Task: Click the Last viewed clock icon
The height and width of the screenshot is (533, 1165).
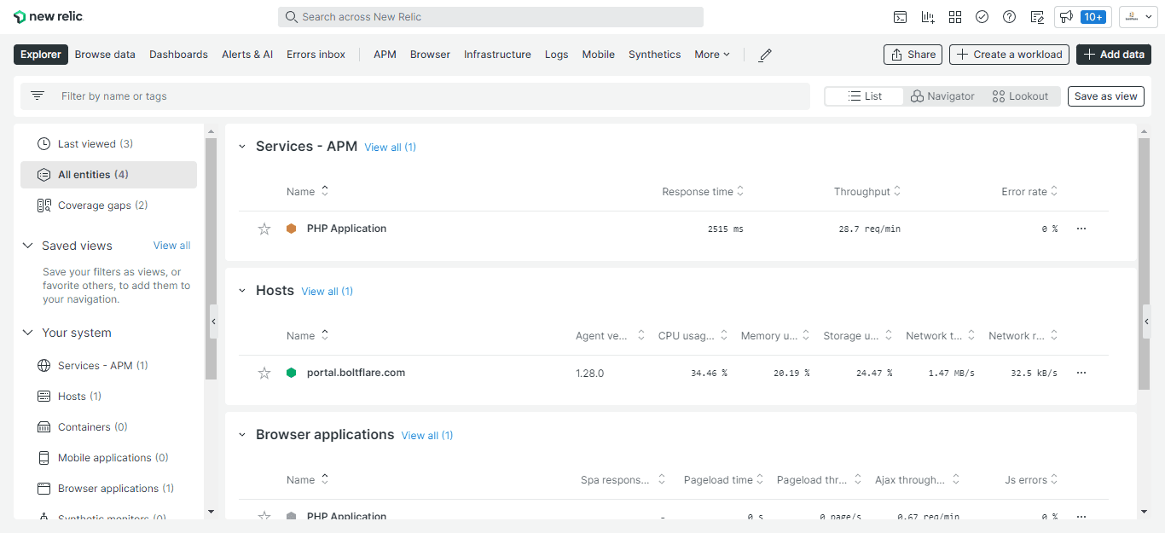Action: click(x=44, y=144)
